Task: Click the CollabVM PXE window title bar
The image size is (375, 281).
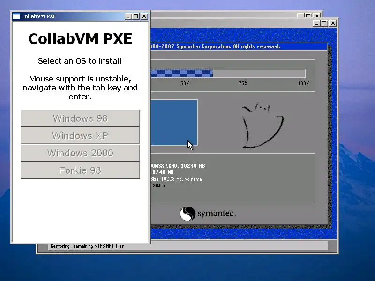Action: pos(80,16)
